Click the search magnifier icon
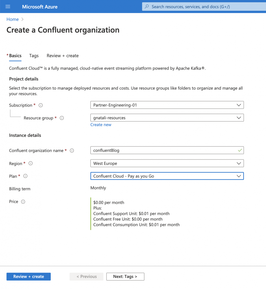Viewport: 266px width, 289px height. tap(147, 6)
